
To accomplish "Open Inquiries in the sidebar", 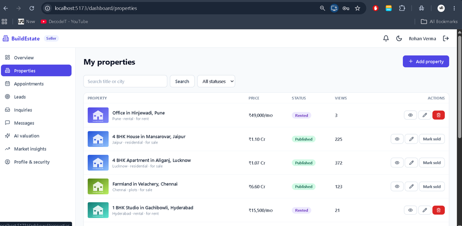I will (x=36, y=110).
